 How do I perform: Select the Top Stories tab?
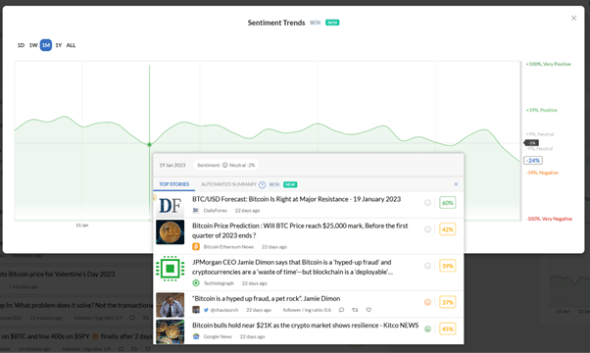[x=173, y=184]
